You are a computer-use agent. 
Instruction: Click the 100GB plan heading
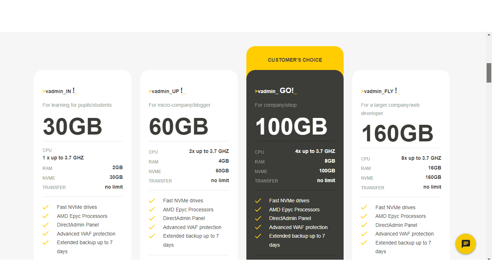(x=291, y=127)
